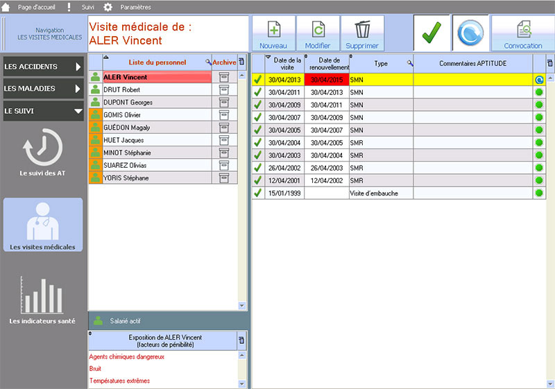This screenshot has width=555, height=389.
Task: Archive YORIS Stéphane via box icon
Action: pos(224,178)
